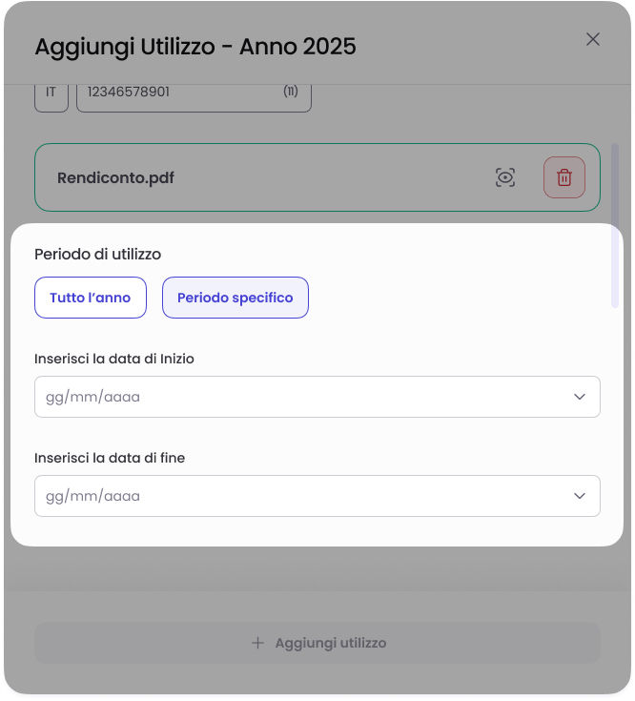The width and height of the screenshot is (635, 701).
Task: Select the Tutto l'anno option
Action: tap(90, 298)
